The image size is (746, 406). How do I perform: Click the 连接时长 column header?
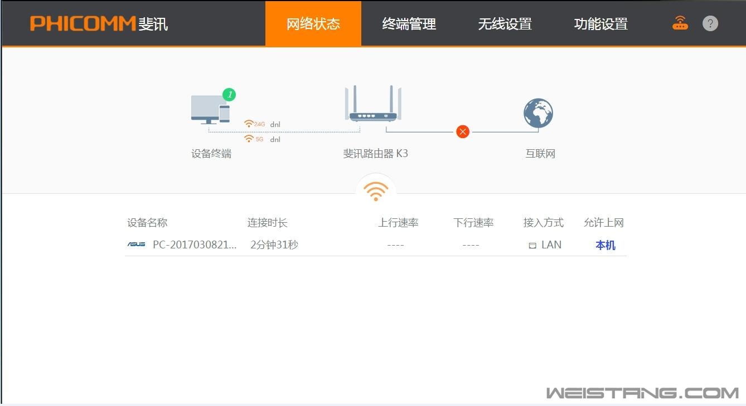[x=268, y=223]
